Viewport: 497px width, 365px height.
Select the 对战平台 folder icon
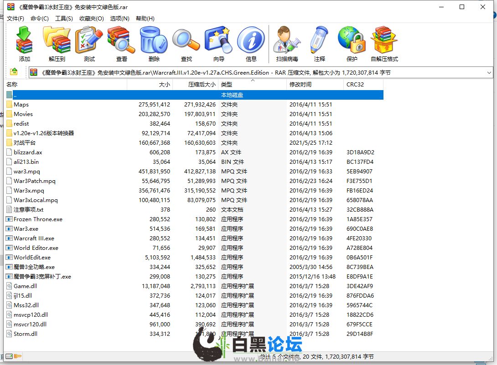(x=9, y=142)
